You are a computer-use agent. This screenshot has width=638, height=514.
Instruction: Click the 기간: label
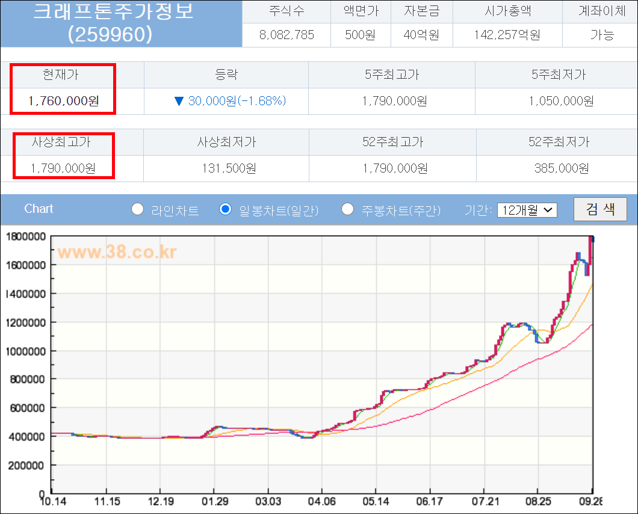pos(478,210)
